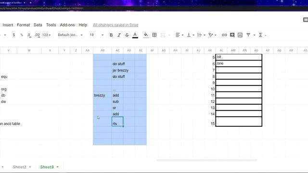Select the 'db' cell

9,95
